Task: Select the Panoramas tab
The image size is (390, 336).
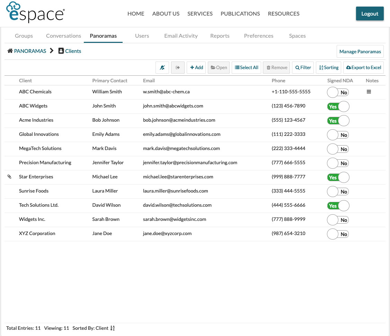Action: (x=103, y=36)
